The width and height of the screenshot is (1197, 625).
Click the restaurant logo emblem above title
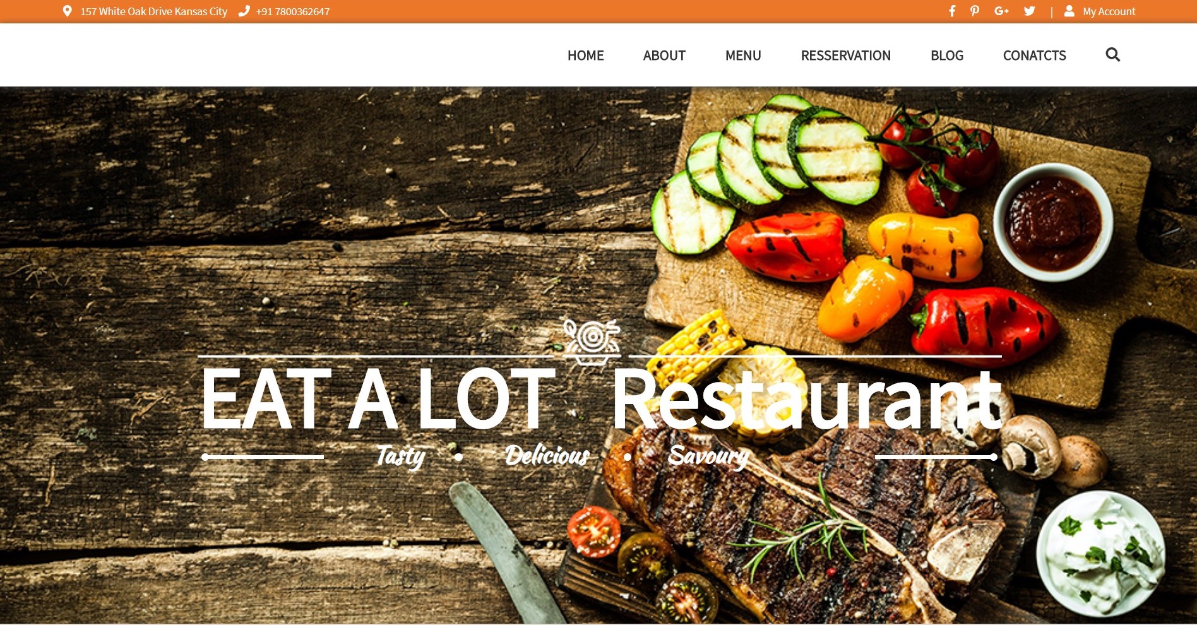pos(591,342)
